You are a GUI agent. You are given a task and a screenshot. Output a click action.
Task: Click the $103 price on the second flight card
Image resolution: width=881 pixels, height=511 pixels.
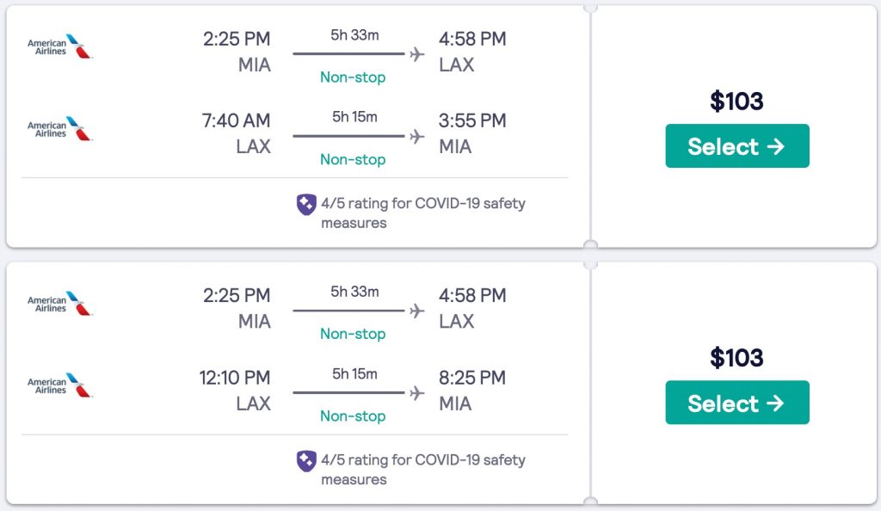click(736, 358)
